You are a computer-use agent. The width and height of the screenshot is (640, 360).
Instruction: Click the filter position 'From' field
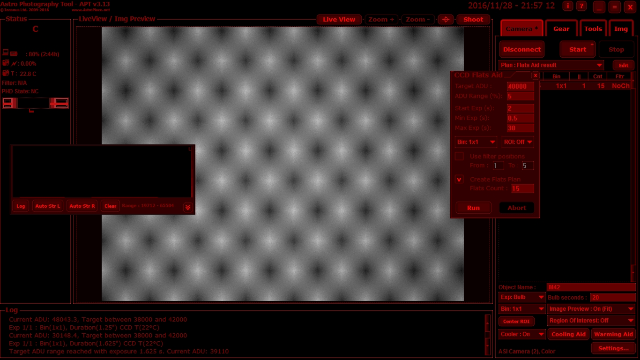point(498,165)
